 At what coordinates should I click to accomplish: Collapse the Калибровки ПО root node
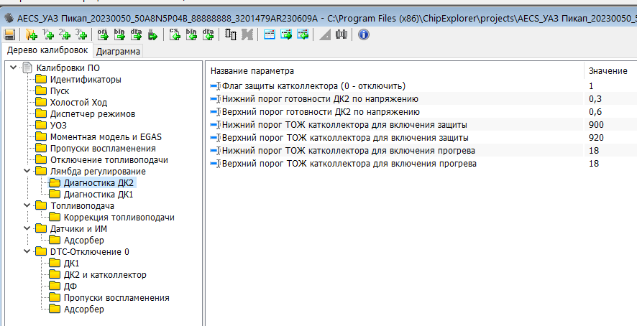coord(14,68)
